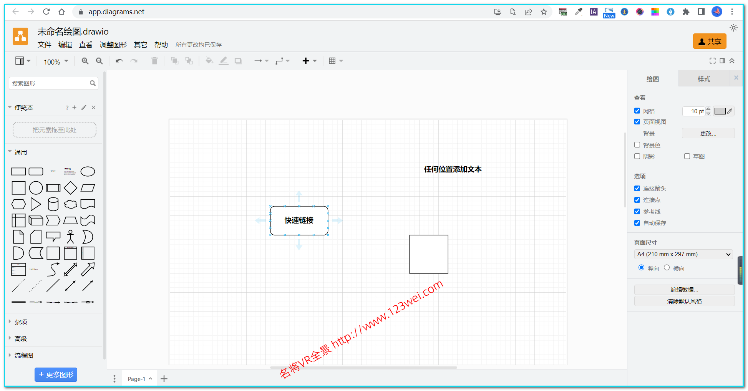Viewport: 748px width, 391px height.
Task: Uncheck the 网格 grid checkbox
Action: (637, 111)
